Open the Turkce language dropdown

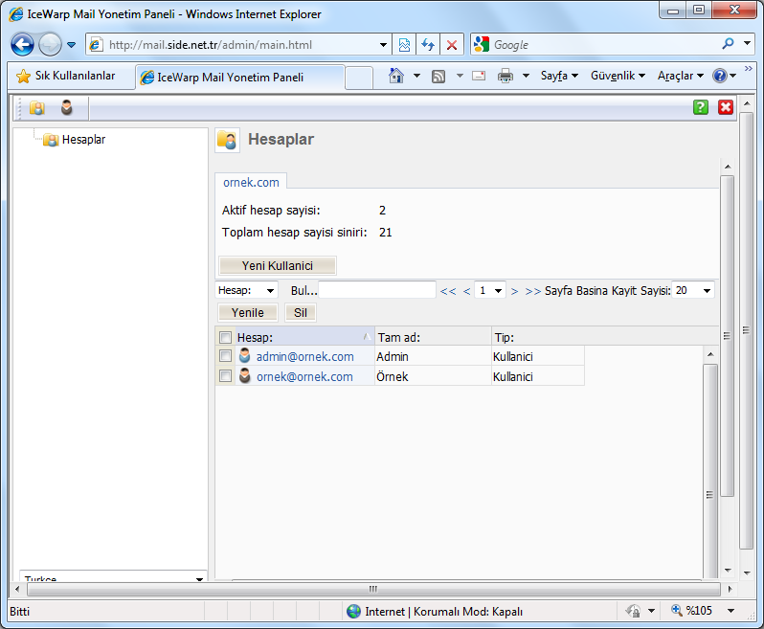coord(113,576)
